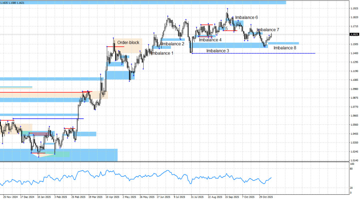Select the 1.0560 price axis value

[354, 125]
